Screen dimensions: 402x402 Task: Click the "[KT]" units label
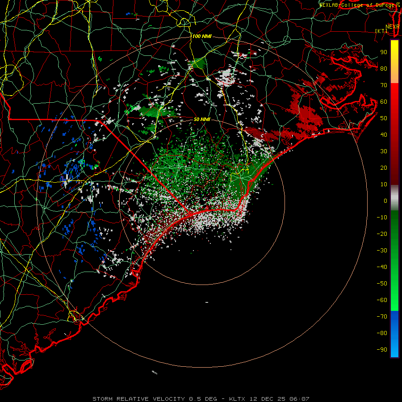381,31
